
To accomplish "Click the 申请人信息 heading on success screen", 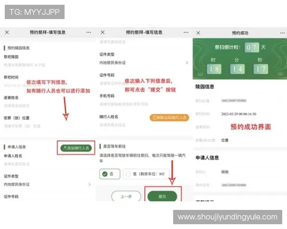I will point(207,157).
